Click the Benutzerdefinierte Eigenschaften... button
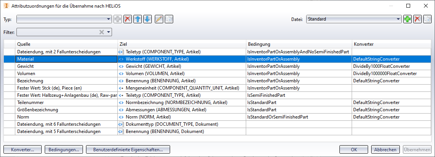Screen dimensions: 435x157 tap(128, 150)
